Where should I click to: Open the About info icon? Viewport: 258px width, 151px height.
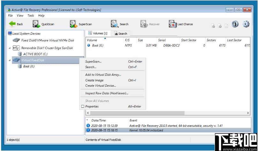tap(235, 24)
